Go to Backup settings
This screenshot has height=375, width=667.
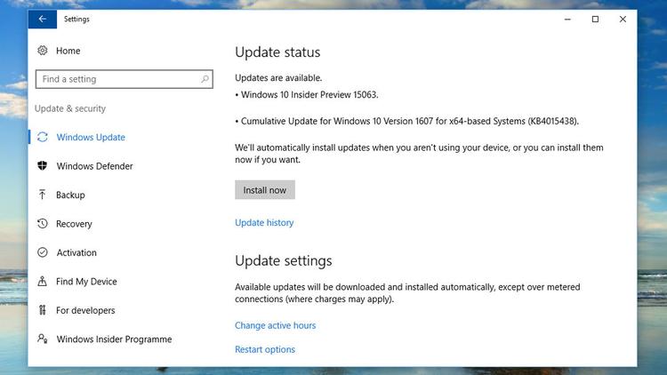(x=70, y=195)
